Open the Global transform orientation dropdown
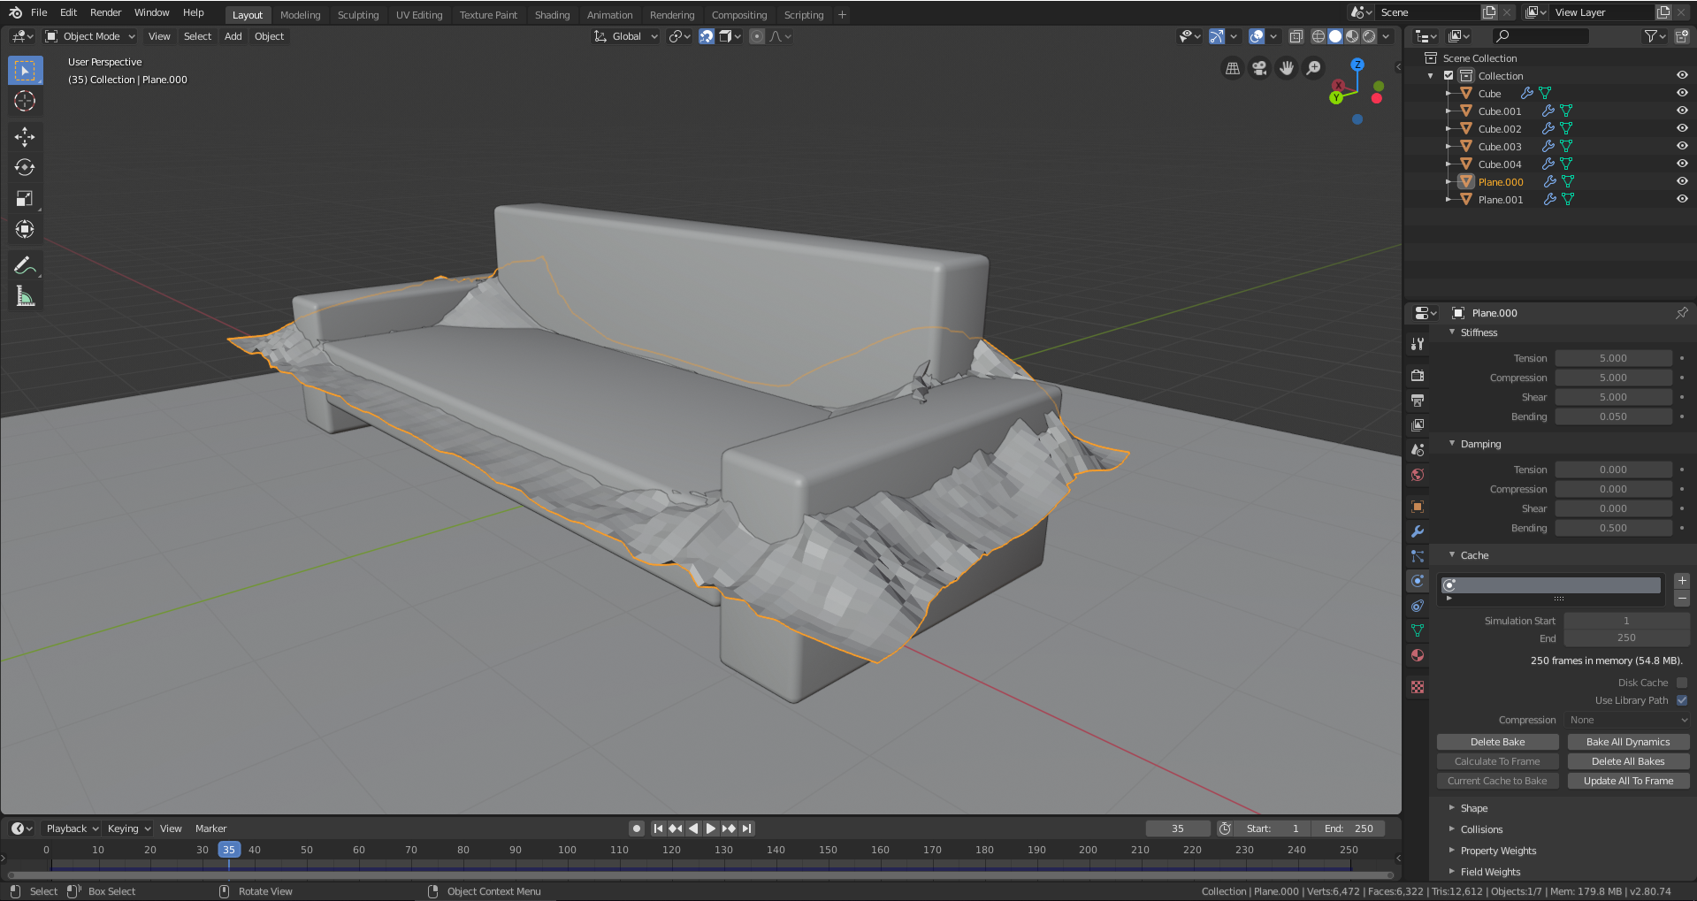 [626, 36]
